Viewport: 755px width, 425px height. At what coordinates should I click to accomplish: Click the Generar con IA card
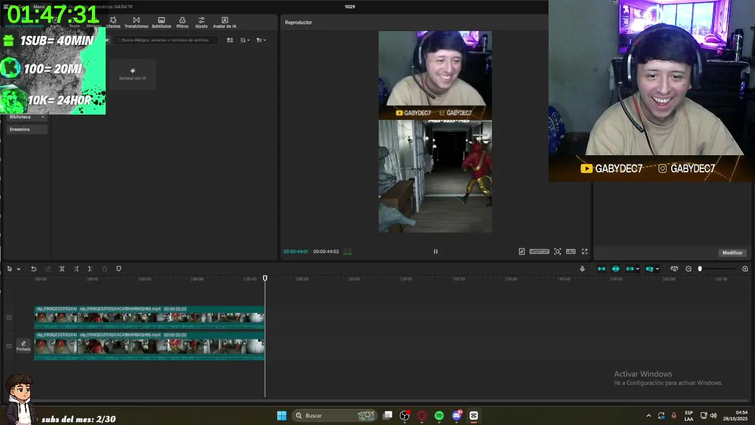click(x=133, y=74)
